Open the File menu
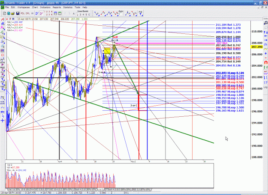Image resolution: width=268 pixels, height=195 pixels. point(7,7)
